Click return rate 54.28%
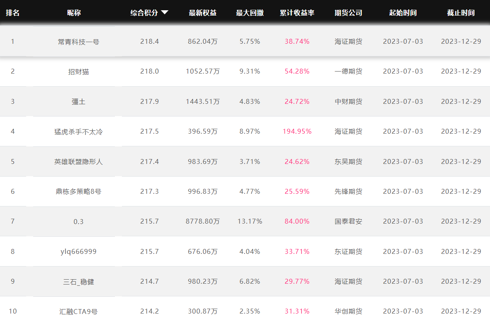Image resolution: width=490 pixels, height=325 pixels. (x=297, y=72)
